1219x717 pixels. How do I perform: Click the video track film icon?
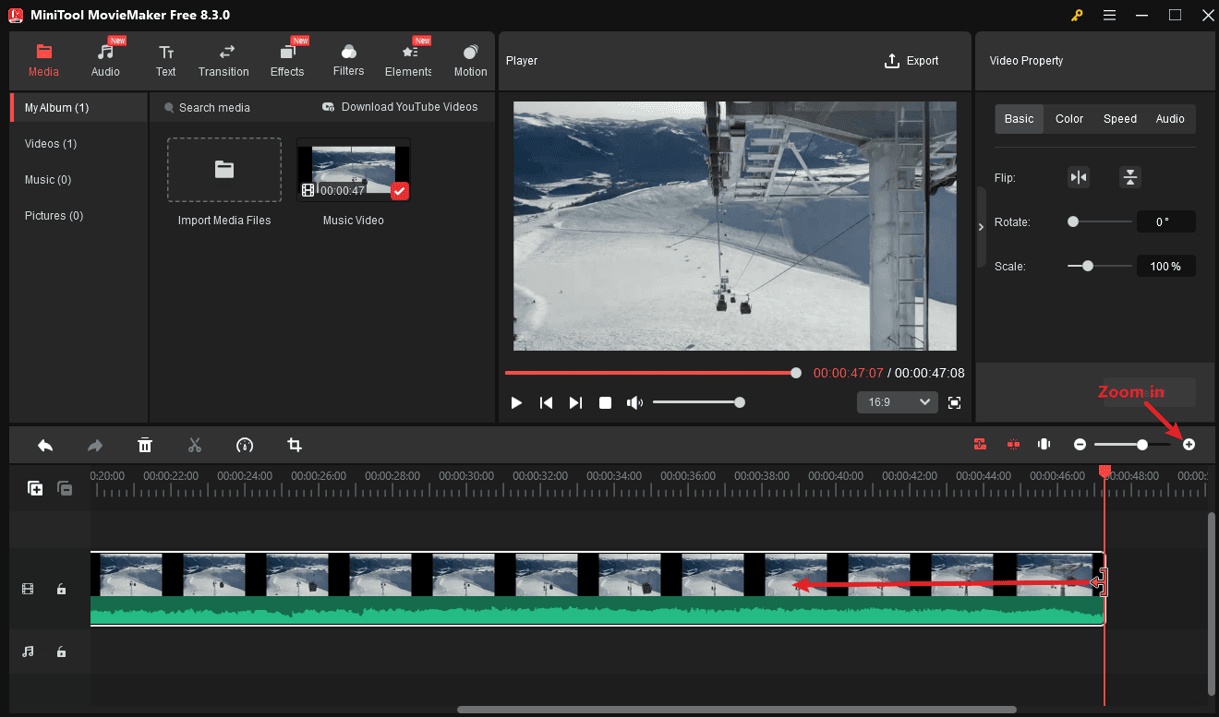tap(28, 589)
